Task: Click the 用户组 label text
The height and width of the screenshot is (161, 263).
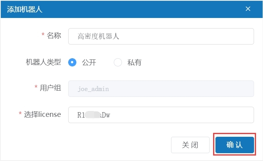Action: 50,88
